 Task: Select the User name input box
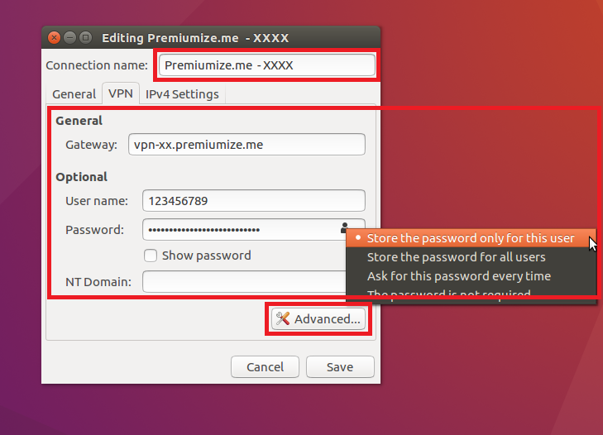tap(254, 200)
